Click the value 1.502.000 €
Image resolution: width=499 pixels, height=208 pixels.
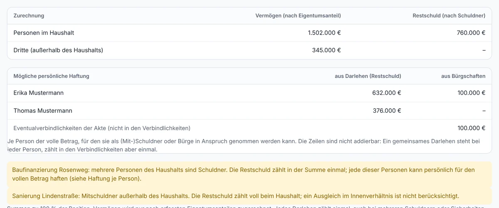coord(324,32)
